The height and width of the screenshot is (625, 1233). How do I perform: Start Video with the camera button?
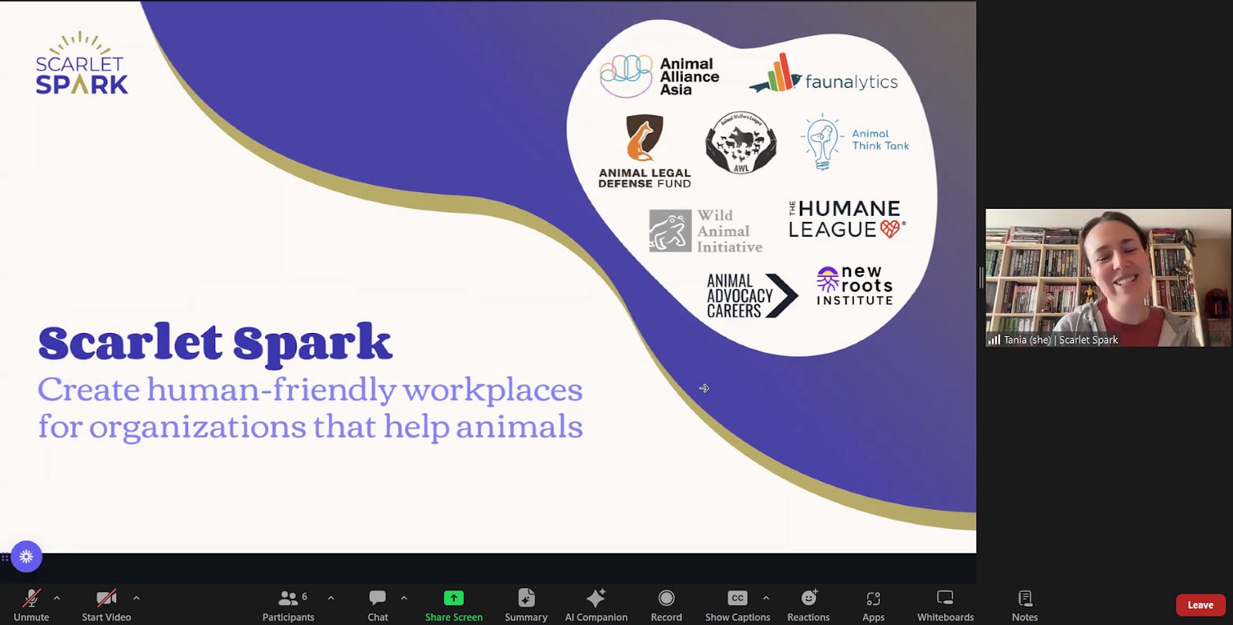[106, 605]
